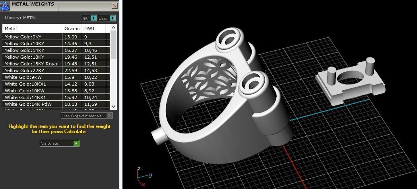Click the Calculate button
The image size is (417, 189).
pyautogui.click(x=60, y=143)
